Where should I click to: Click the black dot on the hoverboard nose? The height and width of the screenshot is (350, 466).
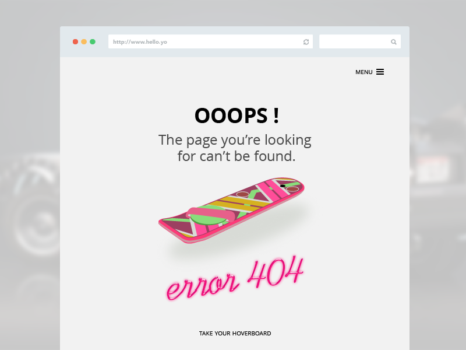283,186
